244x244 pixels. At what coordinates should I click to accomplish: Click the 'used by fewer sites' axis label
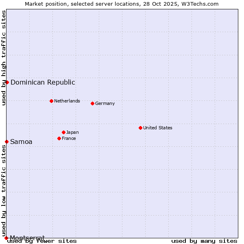point(42,241)
